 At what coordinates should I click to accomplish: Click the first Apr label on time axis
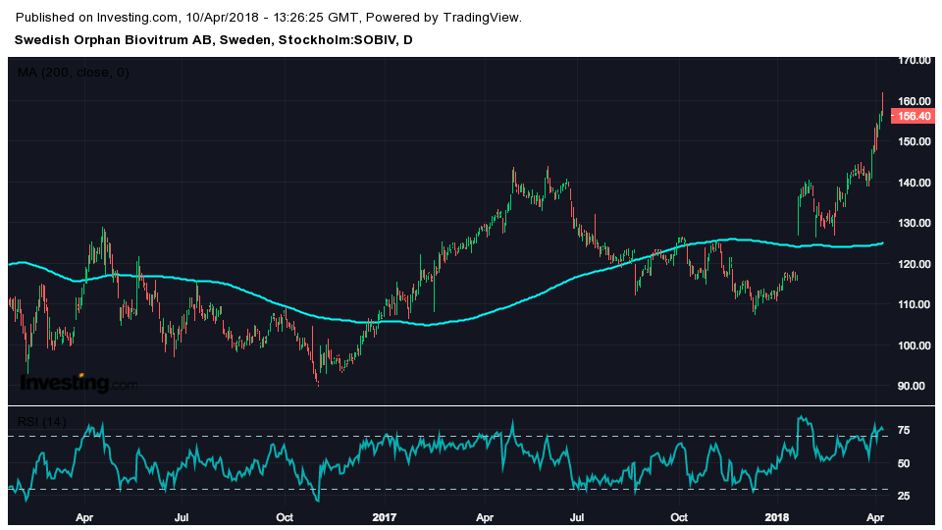(84, 517)
